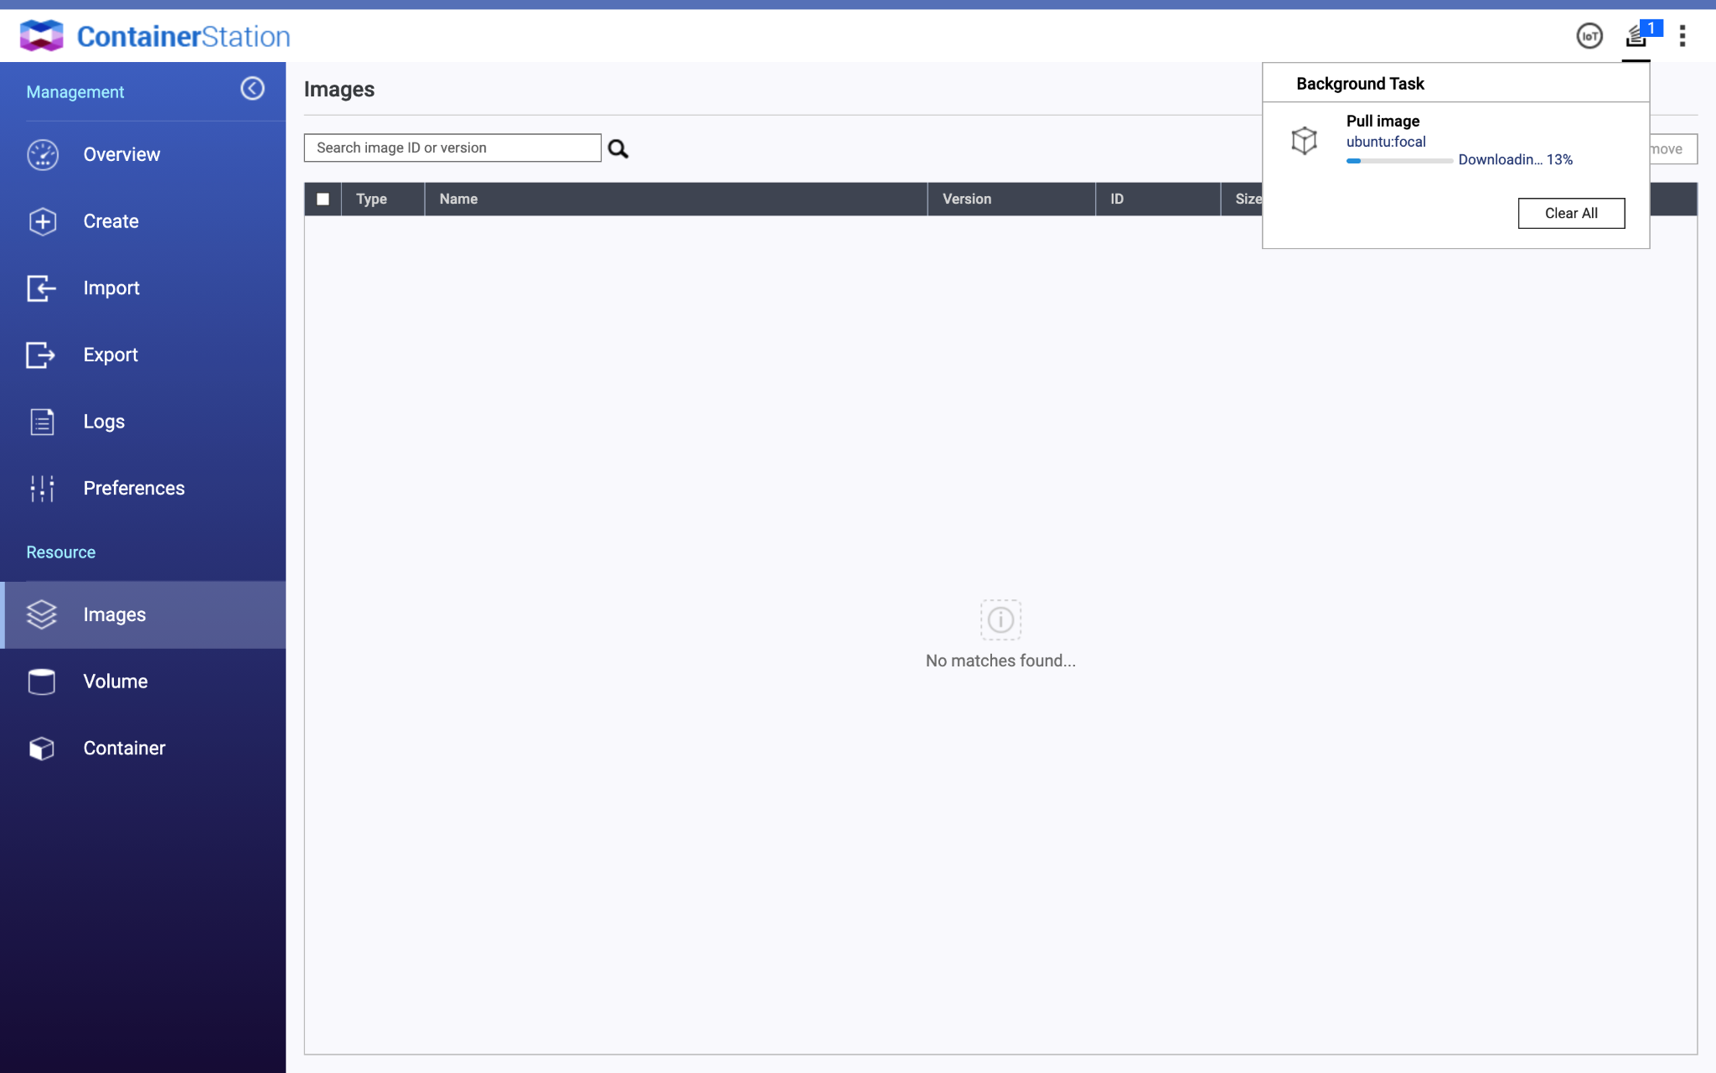Open the Logs menu item
1716x1073 pixels.
tap(104, 422)
